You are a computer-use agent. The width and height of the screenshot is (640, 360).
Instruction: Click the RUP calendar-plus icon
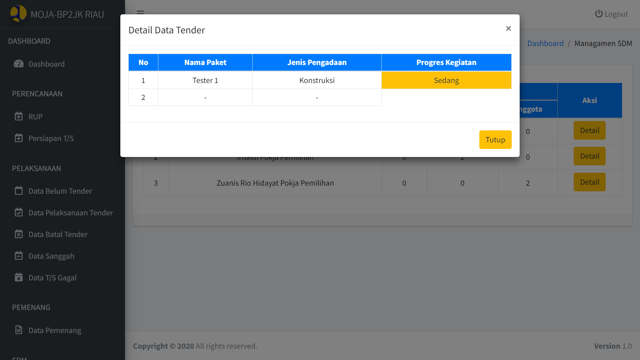click(x=19, y=116)
